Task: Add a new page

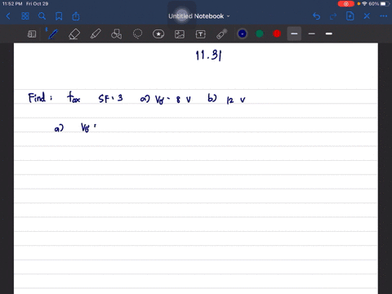Action: (x=350, y=16)
